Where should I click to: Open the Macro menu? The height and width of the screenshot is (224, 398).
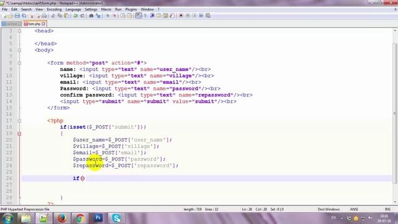[x=106, y=9]
